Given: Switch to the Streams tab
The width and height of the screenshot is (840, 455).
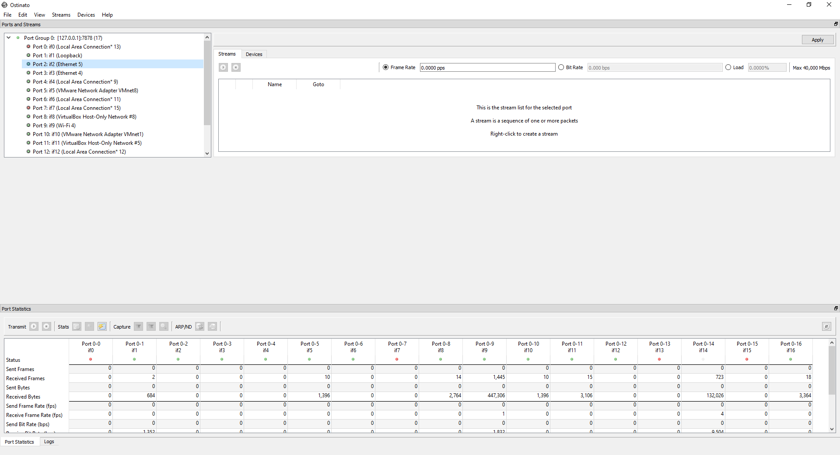Looking at the screenshot, I should (x=227, y=54).
